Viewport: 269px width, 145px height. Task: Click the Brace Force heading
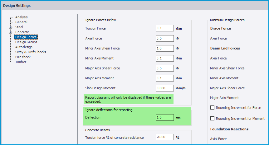221,28
